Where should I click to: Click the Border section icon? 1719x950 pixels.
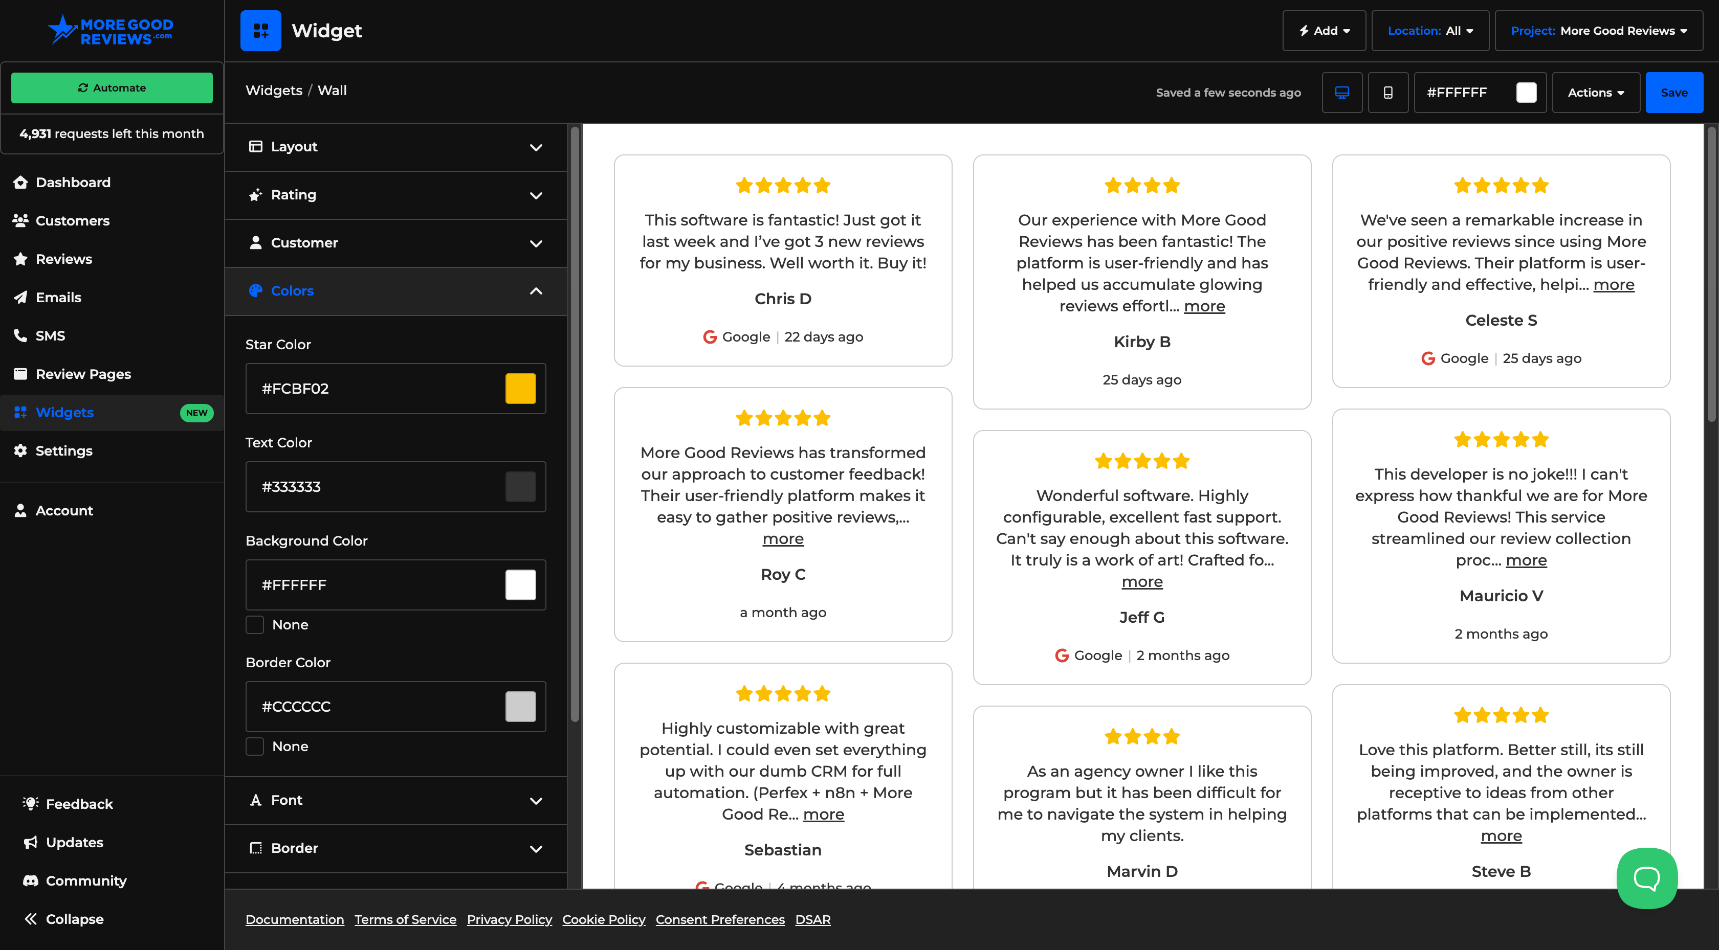point(256,848)
